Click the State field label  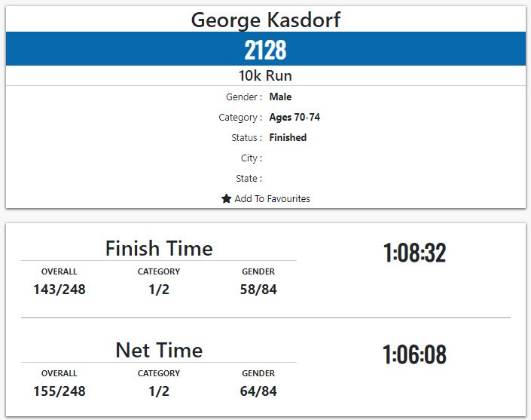click(x=249, y=179)
